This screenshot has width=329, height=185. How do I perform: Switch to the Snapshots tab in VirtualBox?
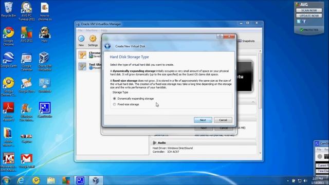(246, 41)
